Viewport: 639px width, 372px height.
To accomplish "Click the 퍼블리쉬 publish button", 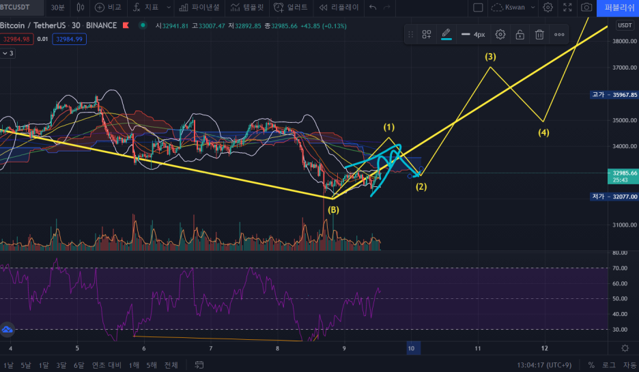I will pyautogui.click(x=618, y=8).
